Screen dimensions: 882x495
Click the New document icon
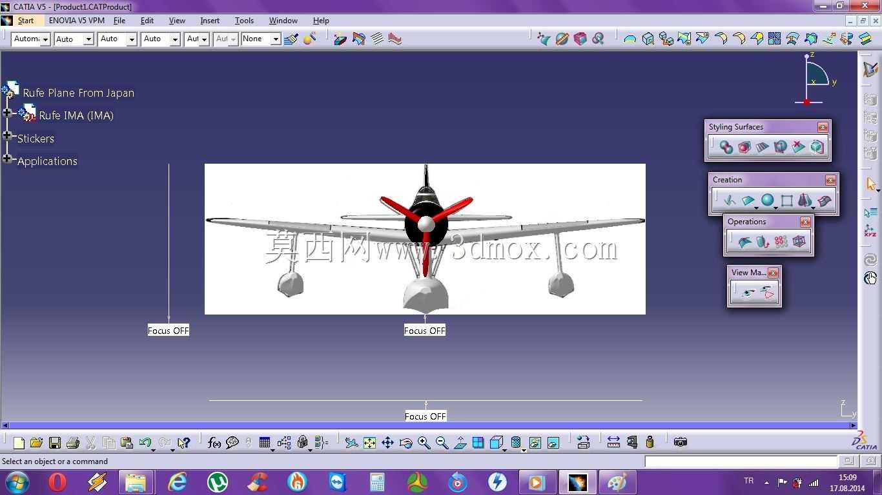coord(19,443)
